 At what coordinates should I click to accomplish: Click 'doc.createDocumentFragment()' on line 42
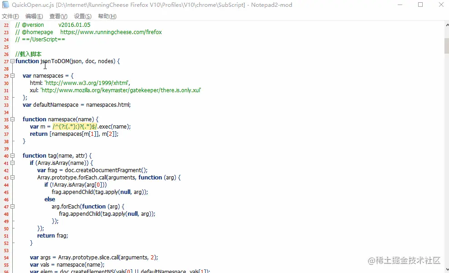coord(105,170)
